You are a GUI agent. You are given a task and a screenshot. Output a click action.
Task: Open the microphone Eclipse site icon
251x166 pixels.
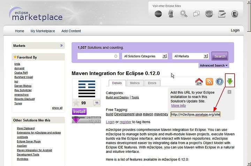click(x=171, y=14)
